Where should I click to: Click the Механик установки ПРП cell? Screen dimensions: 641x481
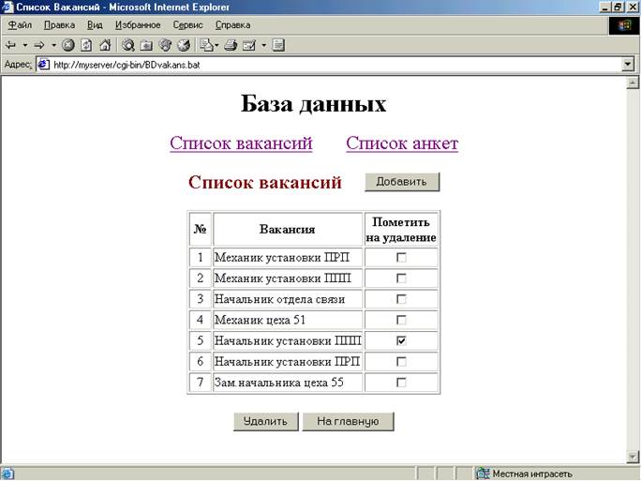point(288,258)
